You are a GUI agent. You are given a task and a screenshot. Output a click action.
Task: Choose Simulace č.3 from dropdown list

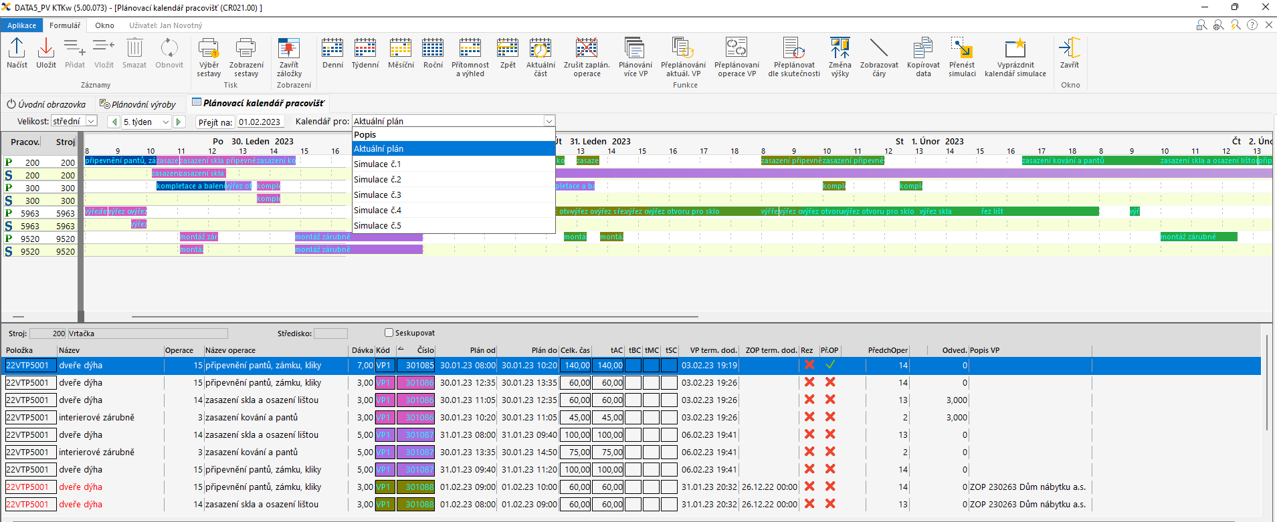377,195
